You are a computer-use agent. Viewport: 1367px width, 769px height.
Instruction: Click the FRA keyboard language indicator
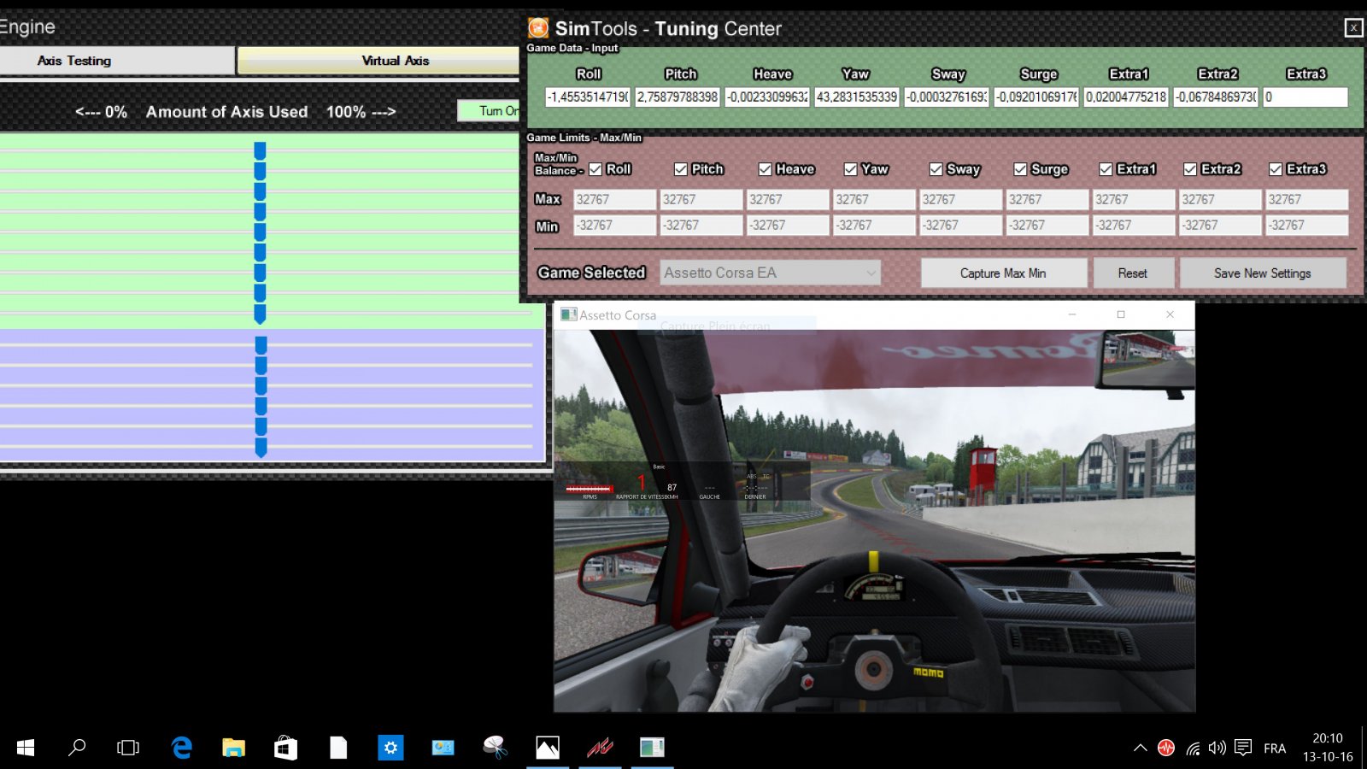[x=1275, y=748]
